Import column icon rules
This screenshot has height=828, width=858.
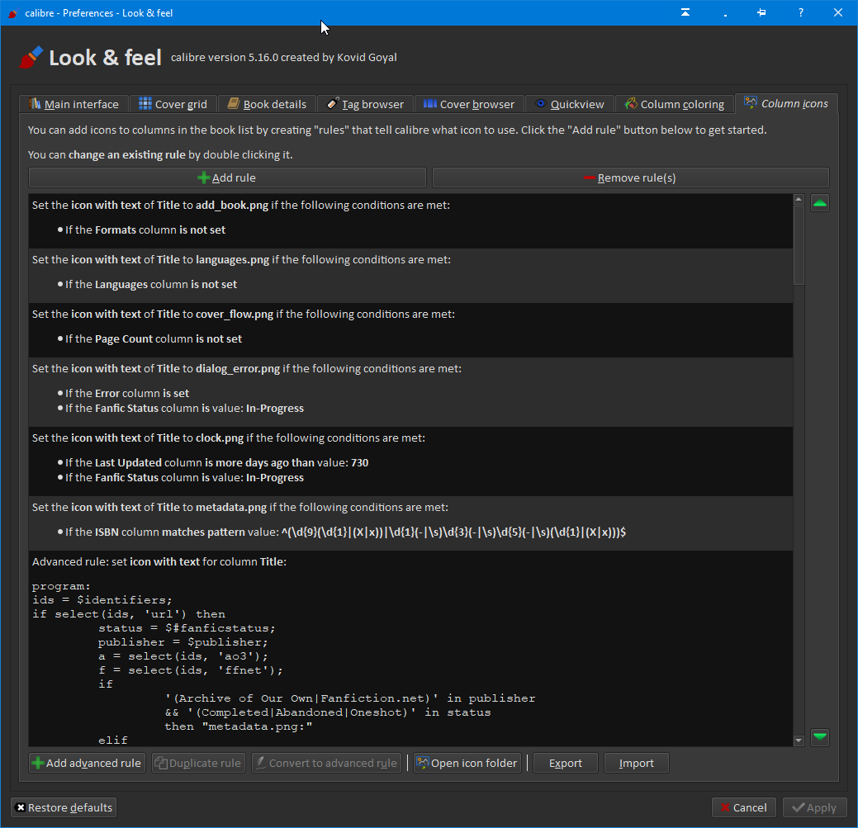pyautogui.click(x=637, y=763)
